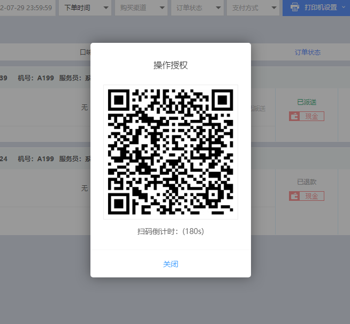Click the chevron arrow beside 打印机设置
The height and width of the screenshot is (324, 350).
(343, 7)
